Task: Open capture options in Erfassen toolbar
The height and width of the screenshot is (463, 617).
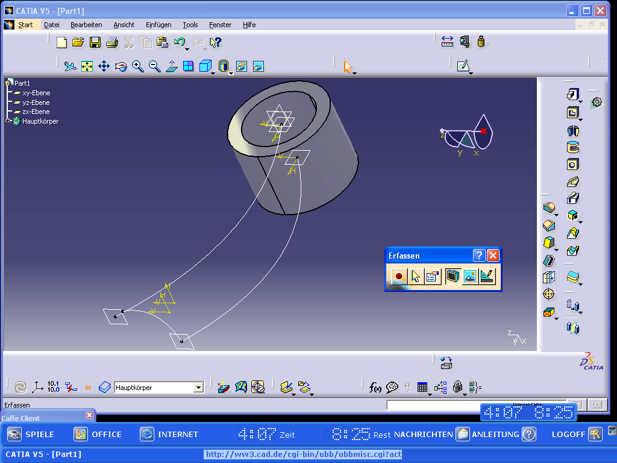Action: click(433, 276)
